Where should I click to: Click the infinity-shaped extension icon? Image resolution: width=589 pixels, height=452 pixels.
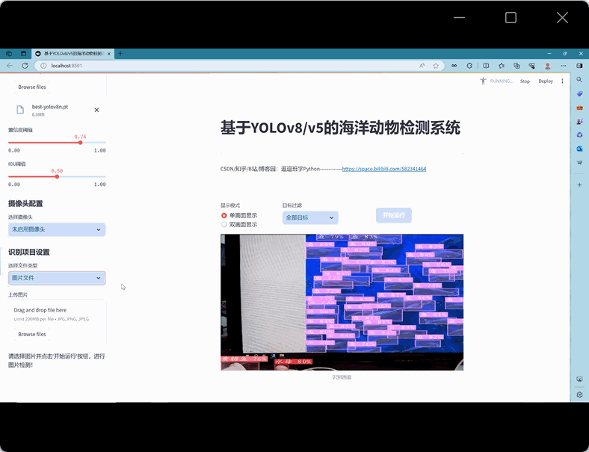click(454, 66)
